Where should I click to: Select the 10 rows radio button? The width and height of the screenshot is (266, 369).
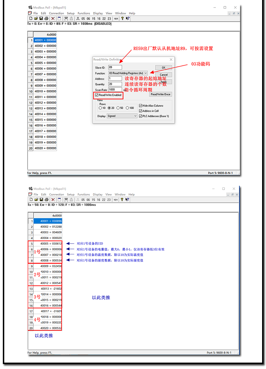[100, 108]
